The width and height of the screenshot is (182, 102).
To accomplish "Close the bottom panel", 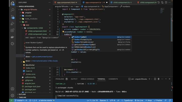I will [x=169, y=79].
